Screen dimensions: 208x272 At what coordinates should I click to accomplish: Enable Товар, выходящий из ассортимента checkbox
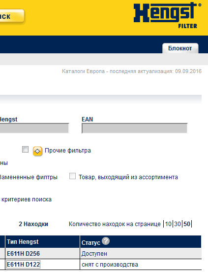click(72, 176)
